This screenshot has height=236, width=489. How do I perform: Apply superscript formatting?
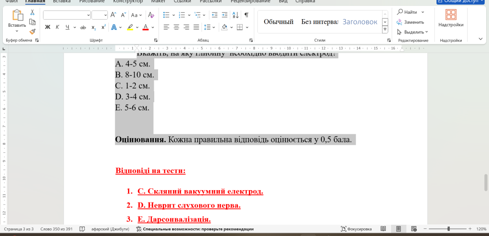[x=104, y=27]
